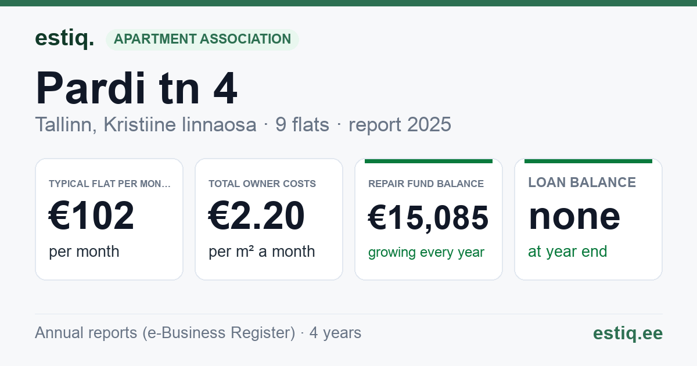Image resolution: width=697 pixels, height=366 pixels.
Task: Click the TOTAL OWNER COSTS label
Action: [262, 184]
